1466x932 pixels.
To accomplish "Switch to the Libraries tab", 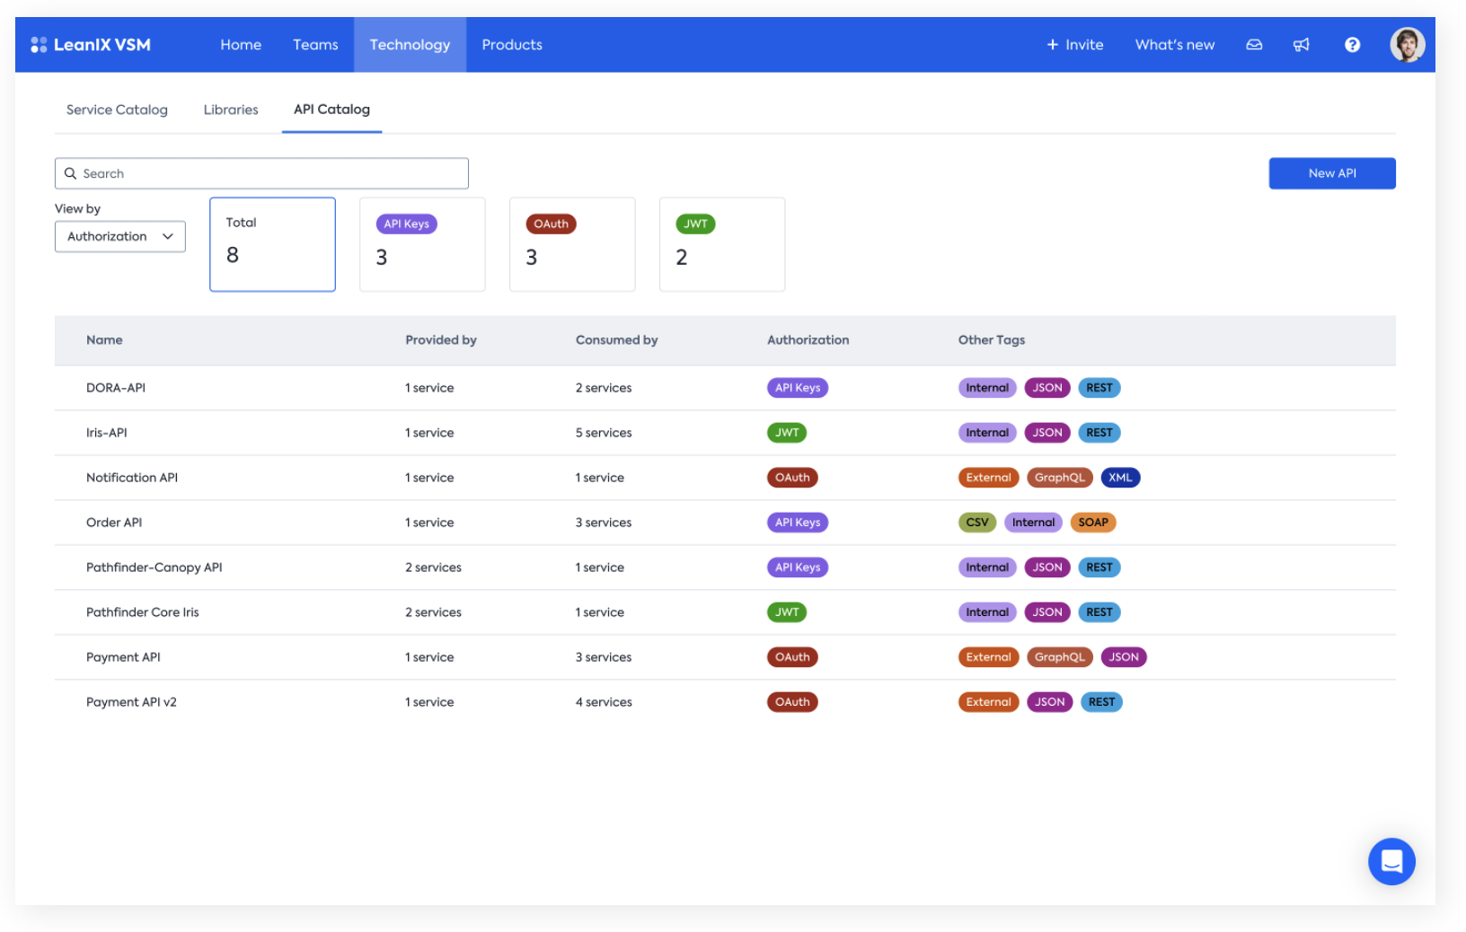I will tap(231, 110).
